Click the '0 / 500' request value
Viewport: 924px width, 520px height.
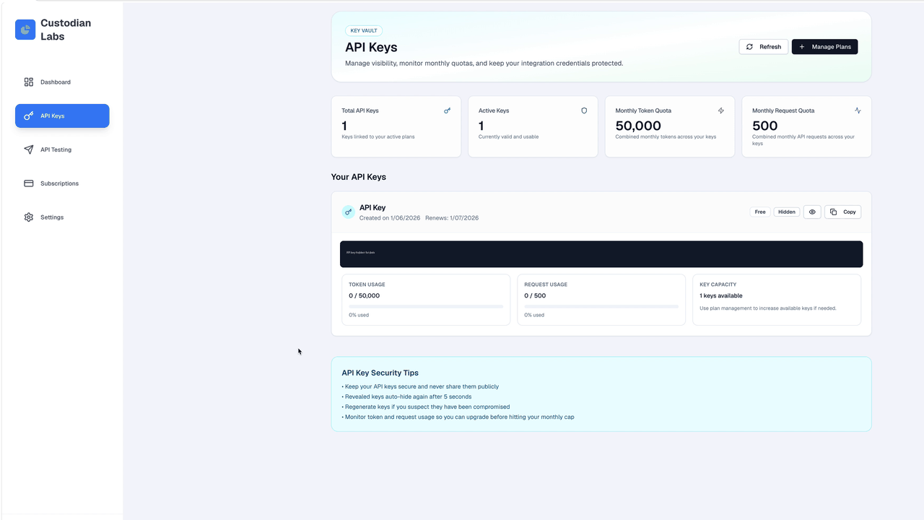(535, 295)
